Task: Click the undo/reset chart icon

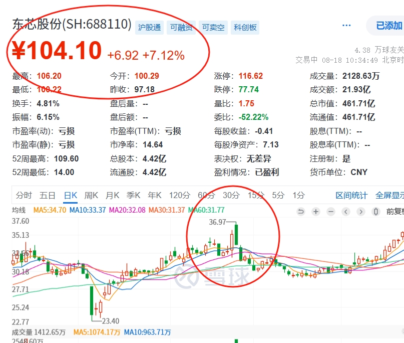Action: click(301, 212)
